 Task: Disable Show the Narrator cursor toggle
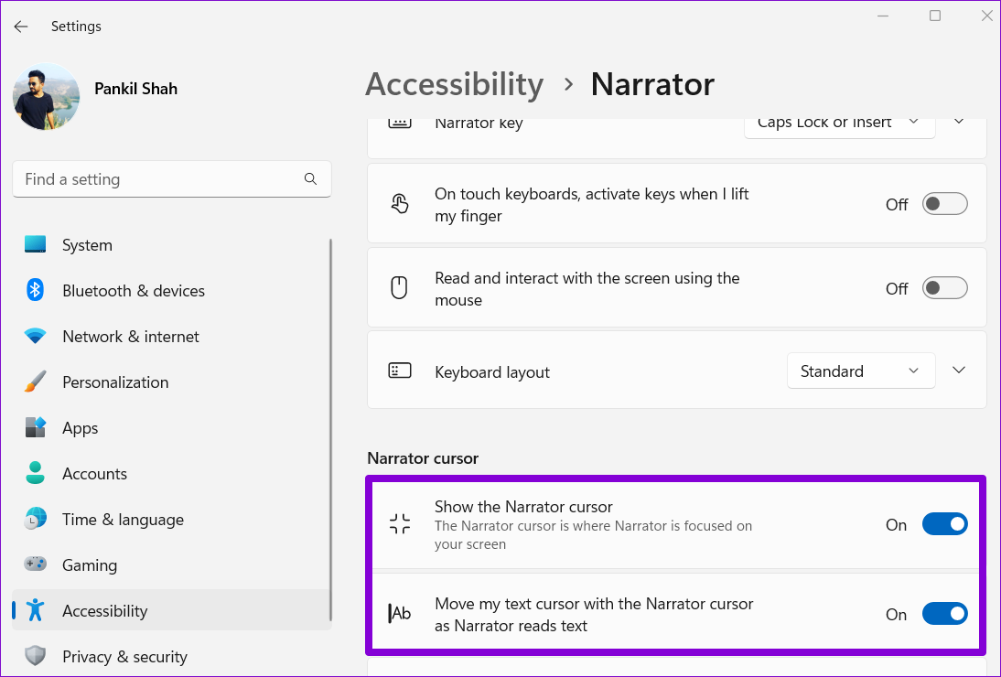pos(945,524)
